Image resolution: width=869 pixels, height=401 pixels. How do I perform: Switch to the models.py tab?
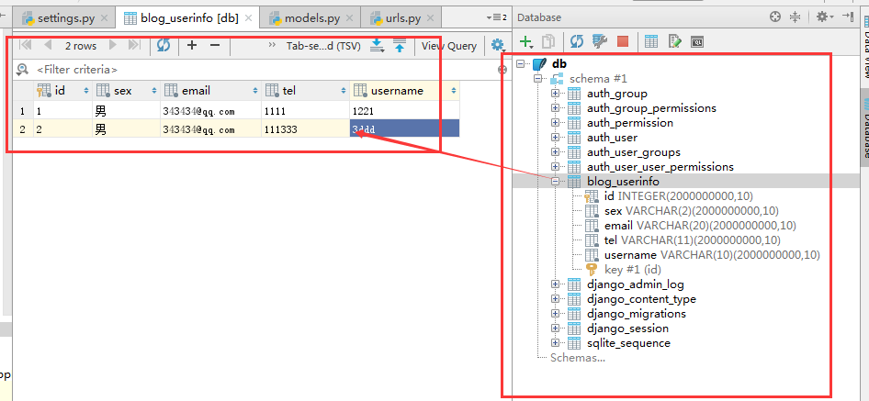coord(309,17)
